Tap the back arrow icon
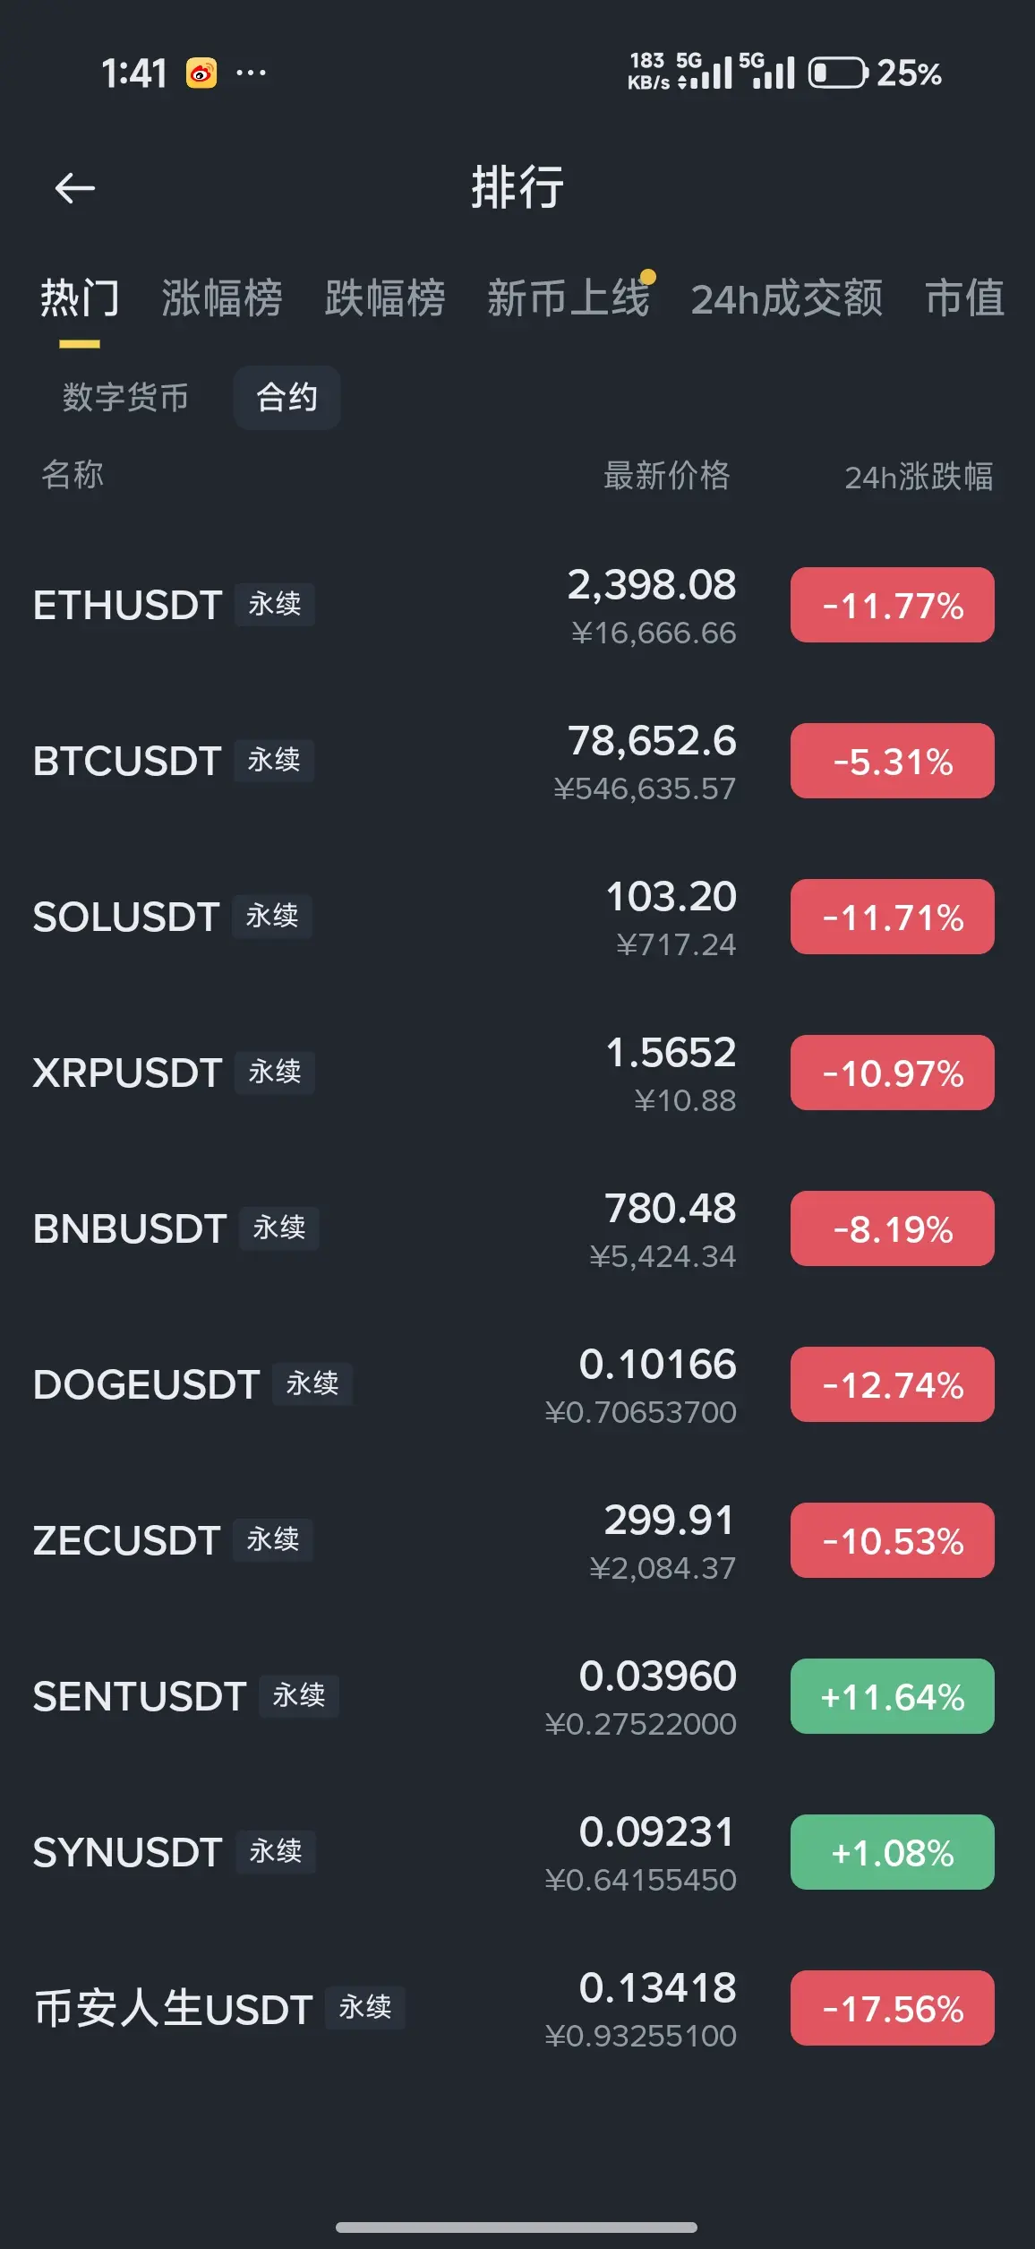This screenshot has height=2249, width=1035. (x=74, y=188)
